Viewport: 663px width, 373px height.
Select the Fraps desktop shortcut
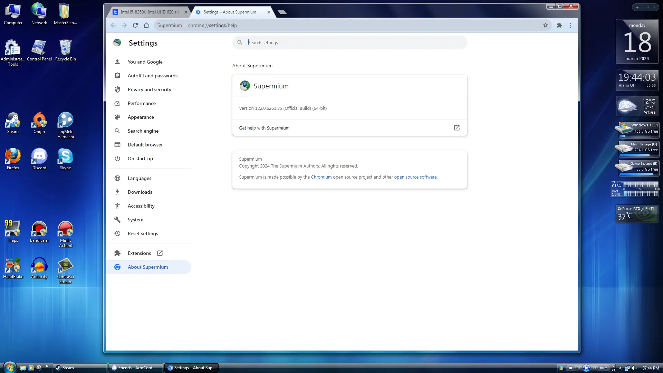click(x=13, y=232)
